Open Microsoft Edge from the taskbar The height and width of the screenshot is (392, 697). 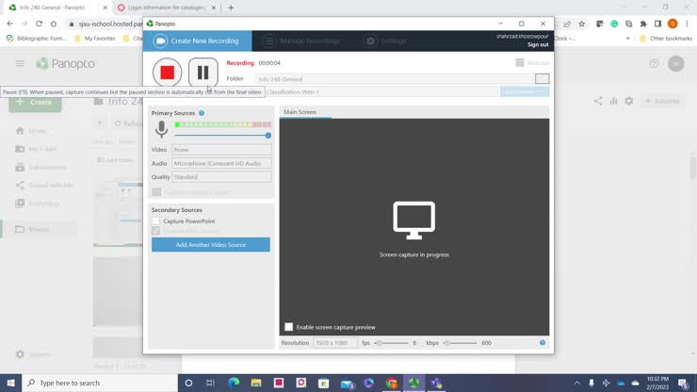click(x=234, y=384)
